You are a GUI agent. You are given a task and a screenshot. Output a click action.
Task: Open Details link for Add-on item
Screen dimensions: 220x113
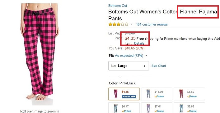click(x=139, y=43)
